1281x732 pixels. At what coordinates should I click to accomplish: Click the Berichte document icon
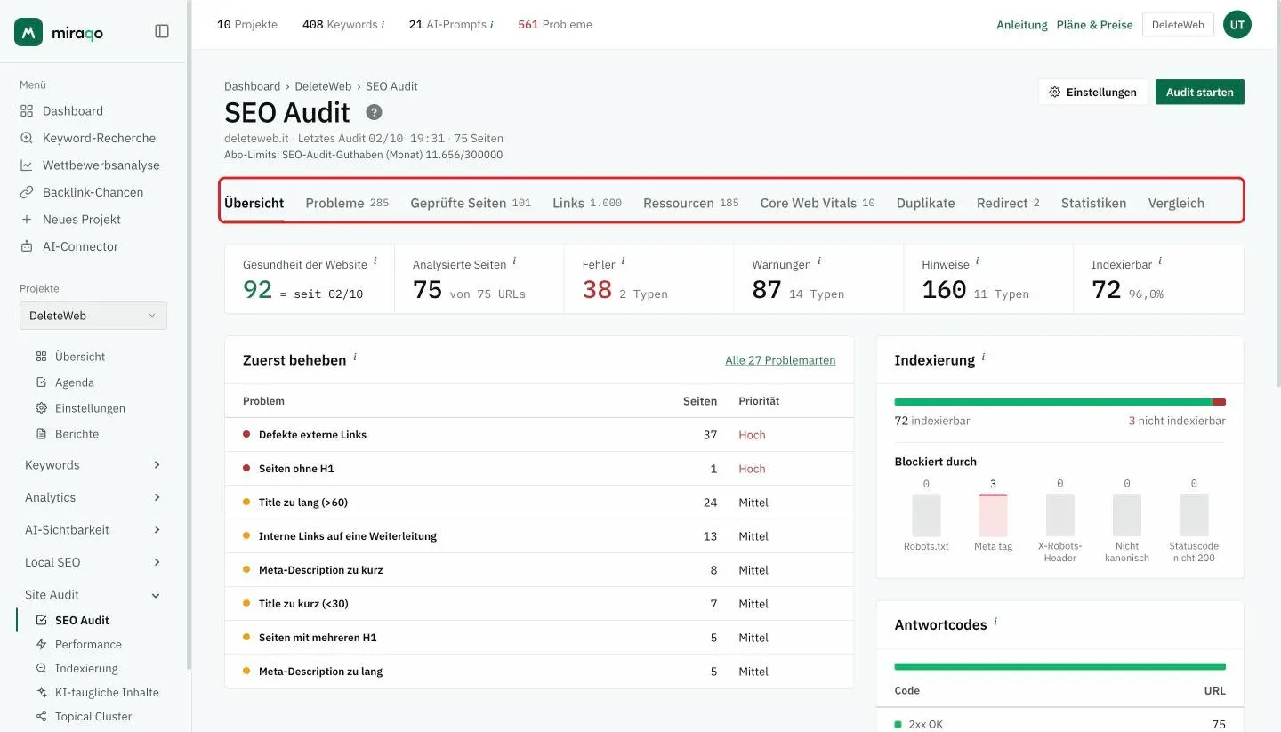[41, 434]
